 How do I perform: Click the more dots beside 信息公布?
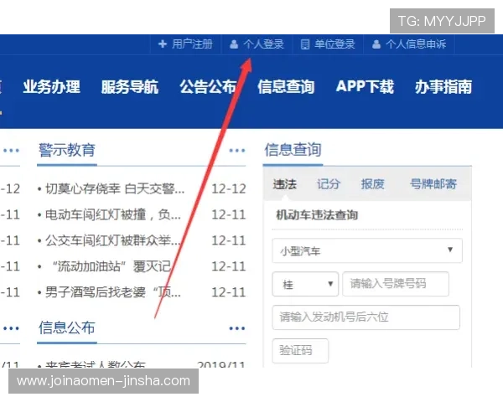237,328
